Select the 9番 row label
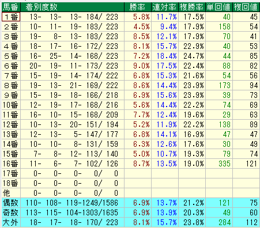 pyautogui.click(x=11, y=95)
